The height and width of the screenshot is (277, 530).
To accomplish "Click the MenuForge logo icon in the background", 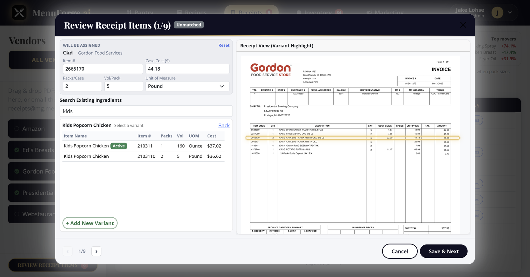I will coord(19,13).
